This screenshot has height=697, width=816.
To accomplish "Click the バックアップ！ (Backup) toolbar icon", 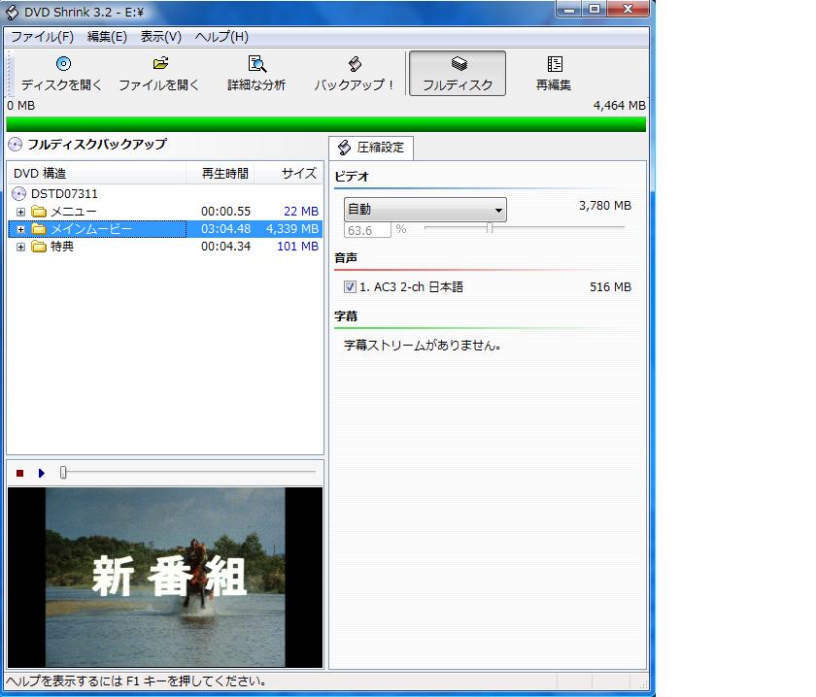I will [355, 65].
